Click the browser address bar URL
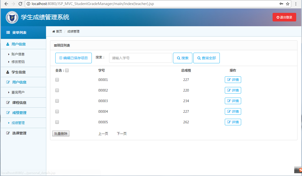This screenshot has height=176, width=302. click(93, 4)
